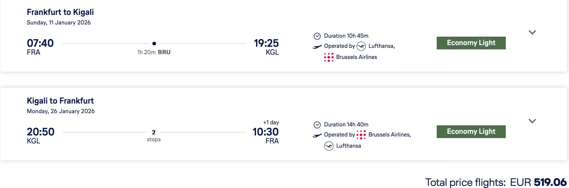Expand the Kigali to Frankfurt flight details

coord(532,121)
